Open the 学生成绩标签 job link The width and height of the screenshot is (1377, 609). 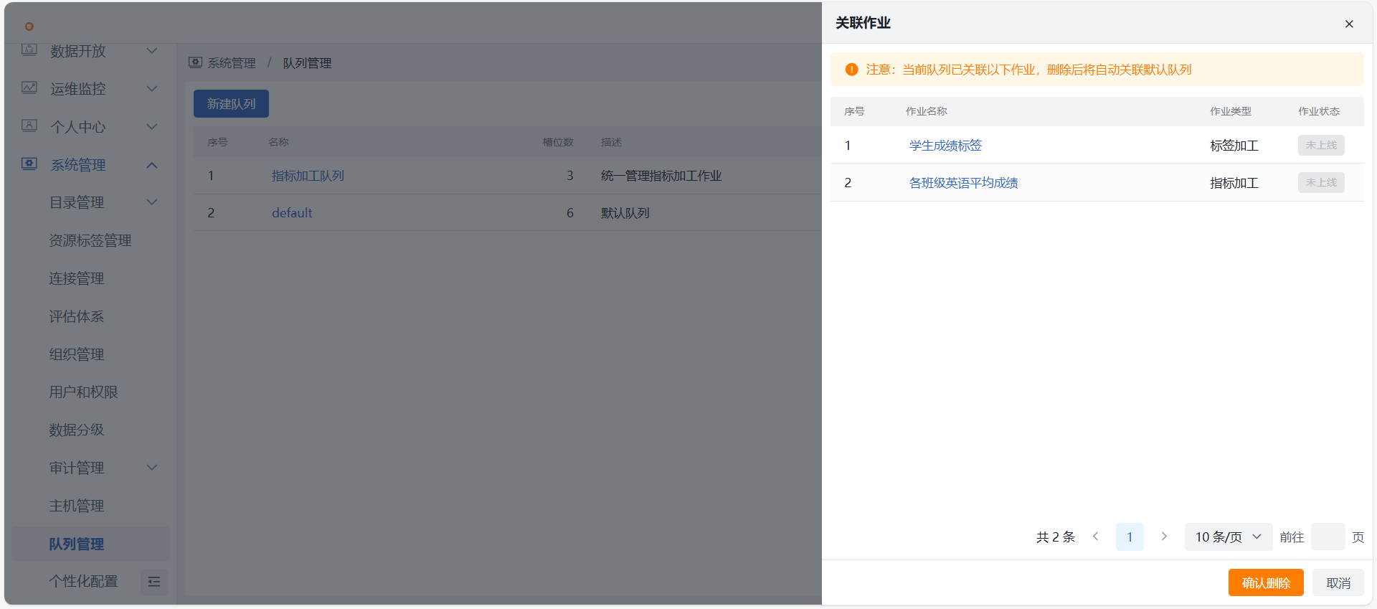[945, 145]
